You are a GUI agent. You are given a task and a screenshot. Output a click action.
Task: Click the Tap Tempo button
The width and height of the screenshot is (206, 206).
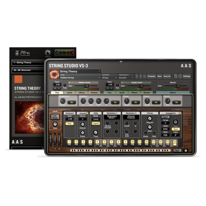55,117
